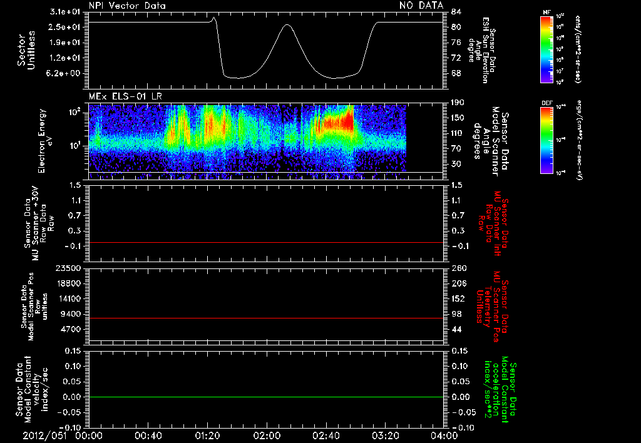Click the 'NPI Vector Data' panel title
Image resolution: width=641 pixels, height=443 pixels.
pyautogui.click(x=127, y=6)
